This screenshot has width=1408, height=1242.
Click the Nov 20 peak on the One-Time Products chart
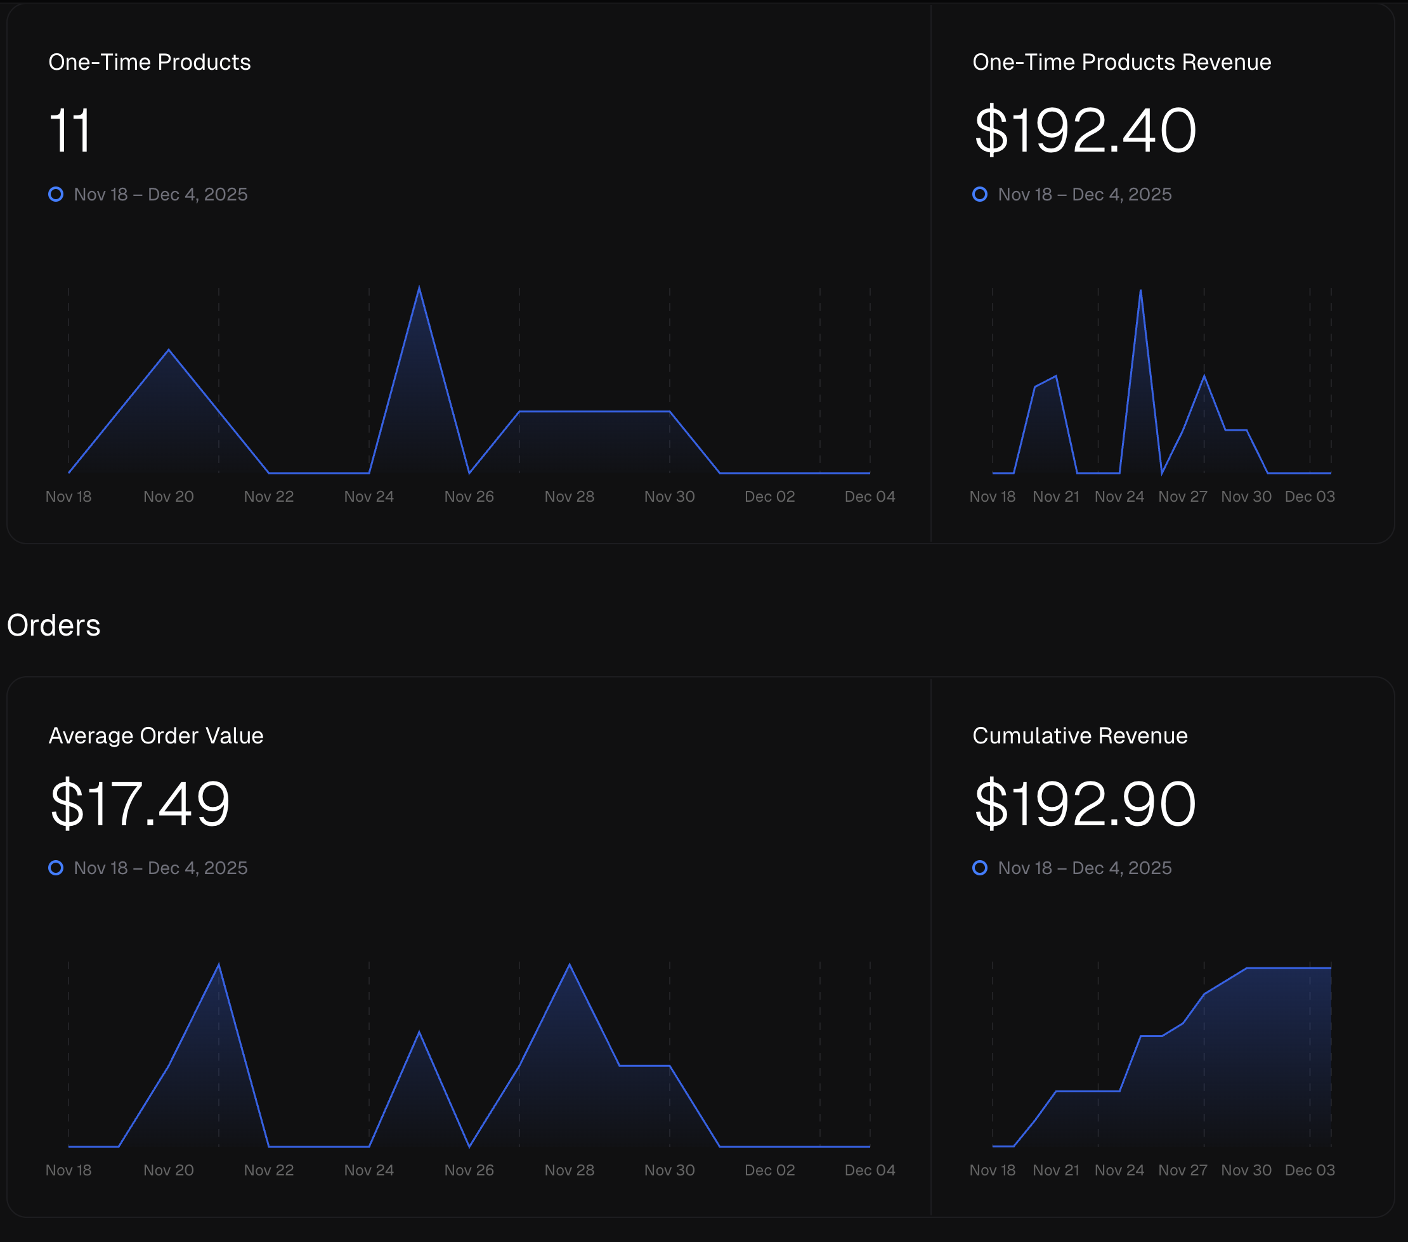tap(169, 351)
